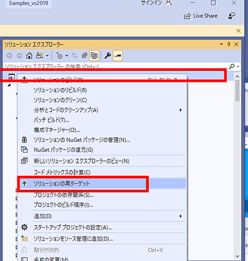Click the solution node icon in tree
This screenshot has width=248, height=261.
11,77
